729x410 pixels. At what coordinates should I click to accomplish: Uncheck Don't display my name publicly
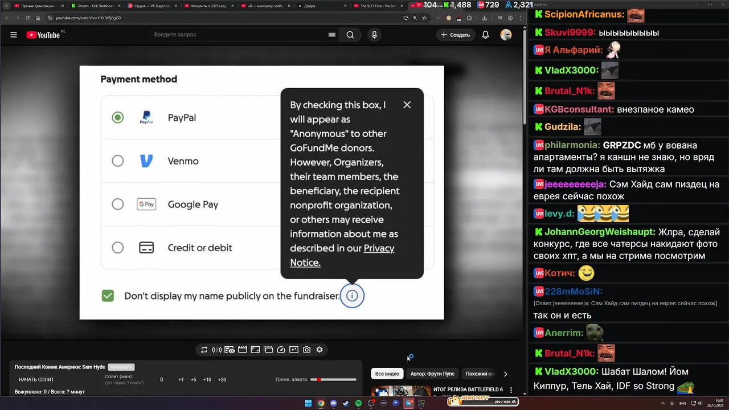pos(108,296)
